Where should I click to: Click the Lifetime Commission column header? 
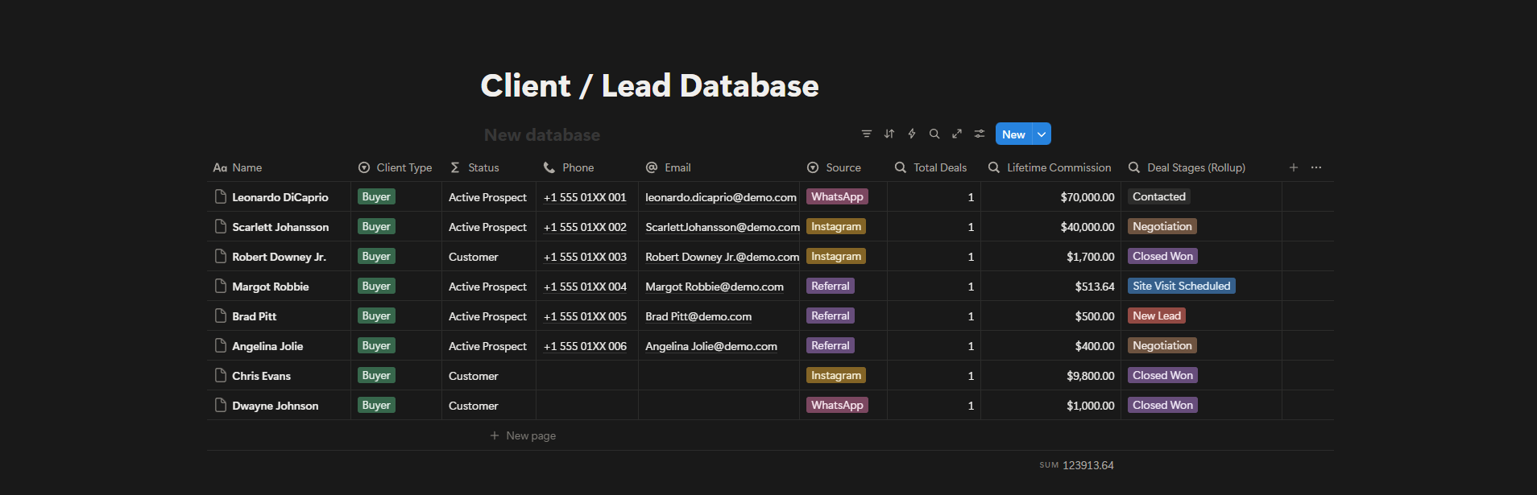pos(1058,167)
